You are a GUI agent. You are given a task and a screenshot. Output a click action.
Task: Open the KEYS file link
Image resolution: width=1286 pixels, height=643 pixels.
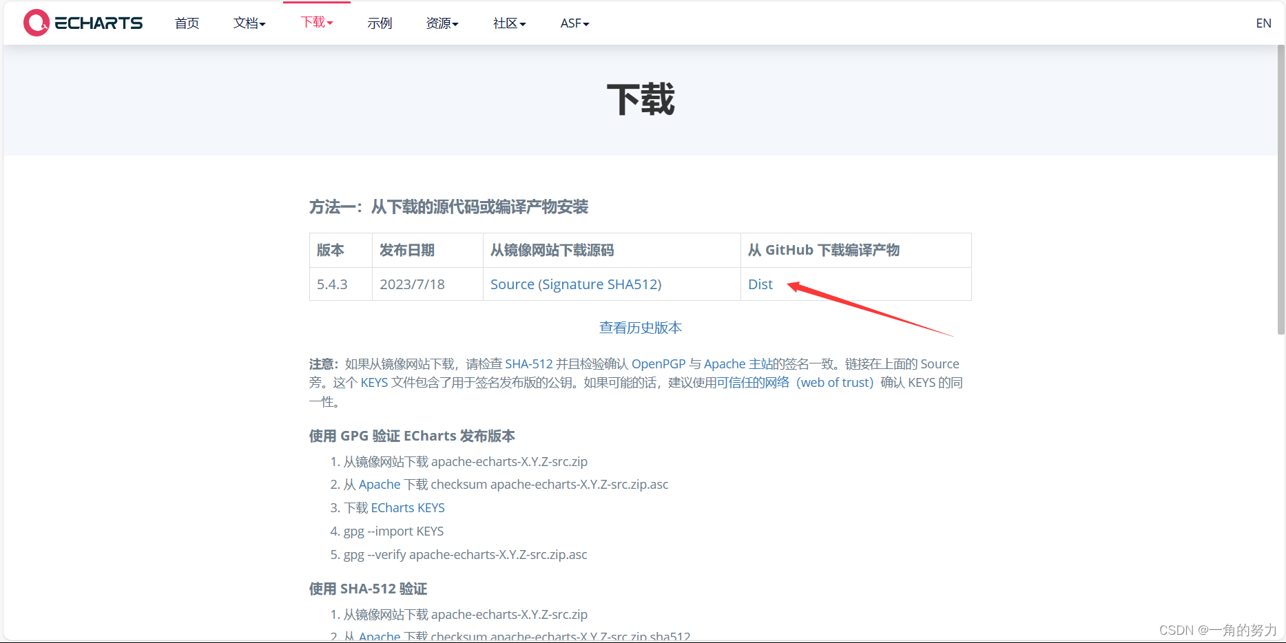(x=374, y=382)
